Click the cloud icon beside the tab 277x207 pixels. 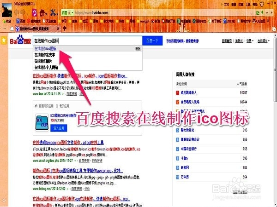pos(12,29)
